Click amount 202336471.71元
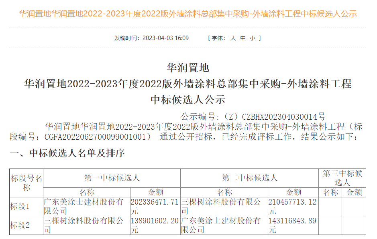This screenshot has height=239, width=377. coord(155,207)
